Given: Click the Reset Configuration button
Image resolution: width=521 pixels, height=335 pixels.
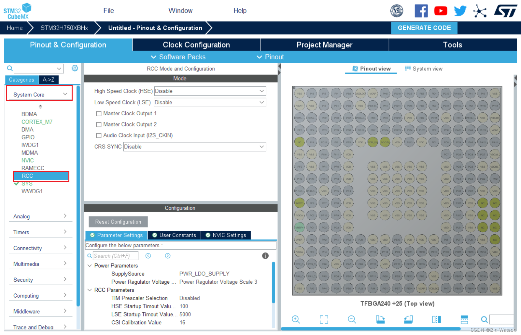Looking at the screenshot, I should (x=118, y=222).
